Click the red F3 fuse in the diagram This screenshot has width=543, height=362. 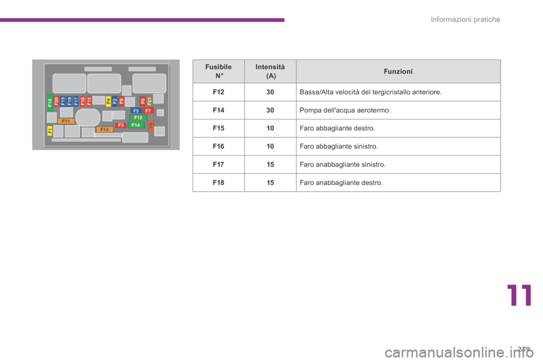tap(121, 125)
